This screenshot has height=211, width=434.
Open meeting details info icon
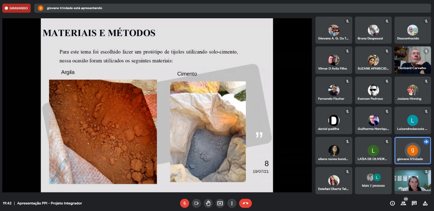392,203
